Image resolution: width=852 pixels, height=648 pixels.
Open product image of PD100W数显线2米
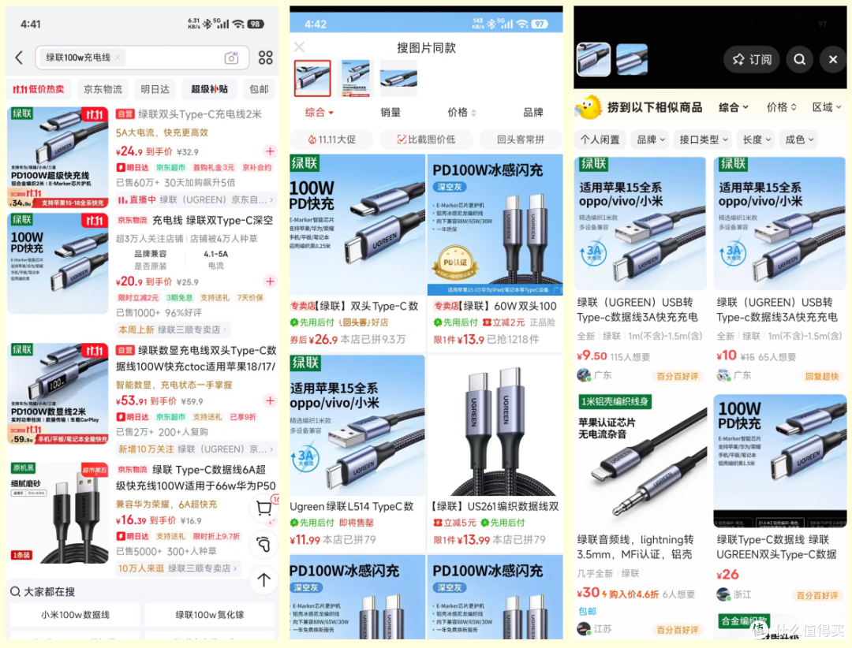[x=58, y=394]
